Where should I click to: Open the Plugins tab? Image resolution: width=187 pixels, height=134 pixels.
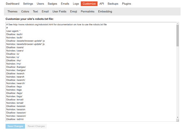127,4
